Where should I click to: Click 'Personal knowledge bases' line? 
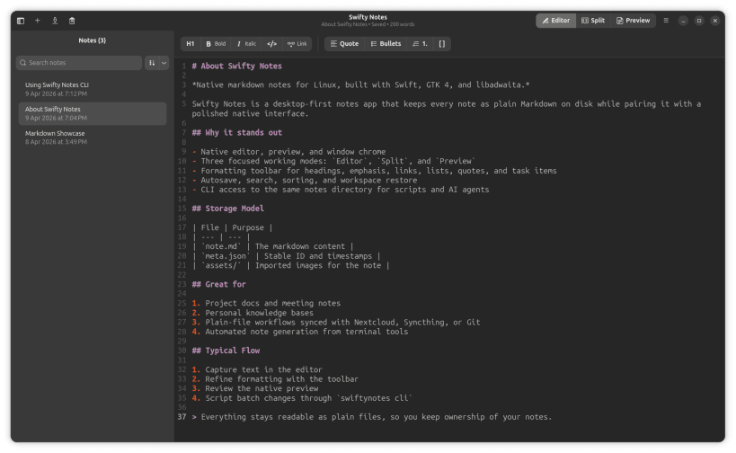(x=253, y=313)
